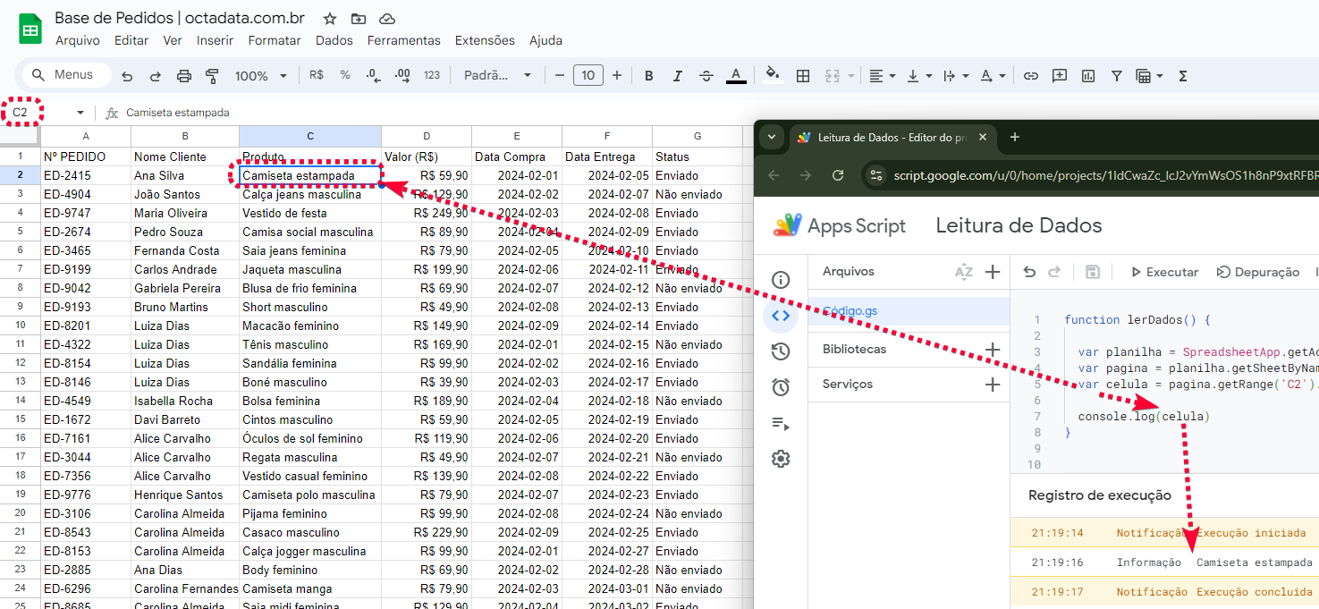Open the Extensões menu
This screenshot has height=609, width=1319.
pos(485,40)
